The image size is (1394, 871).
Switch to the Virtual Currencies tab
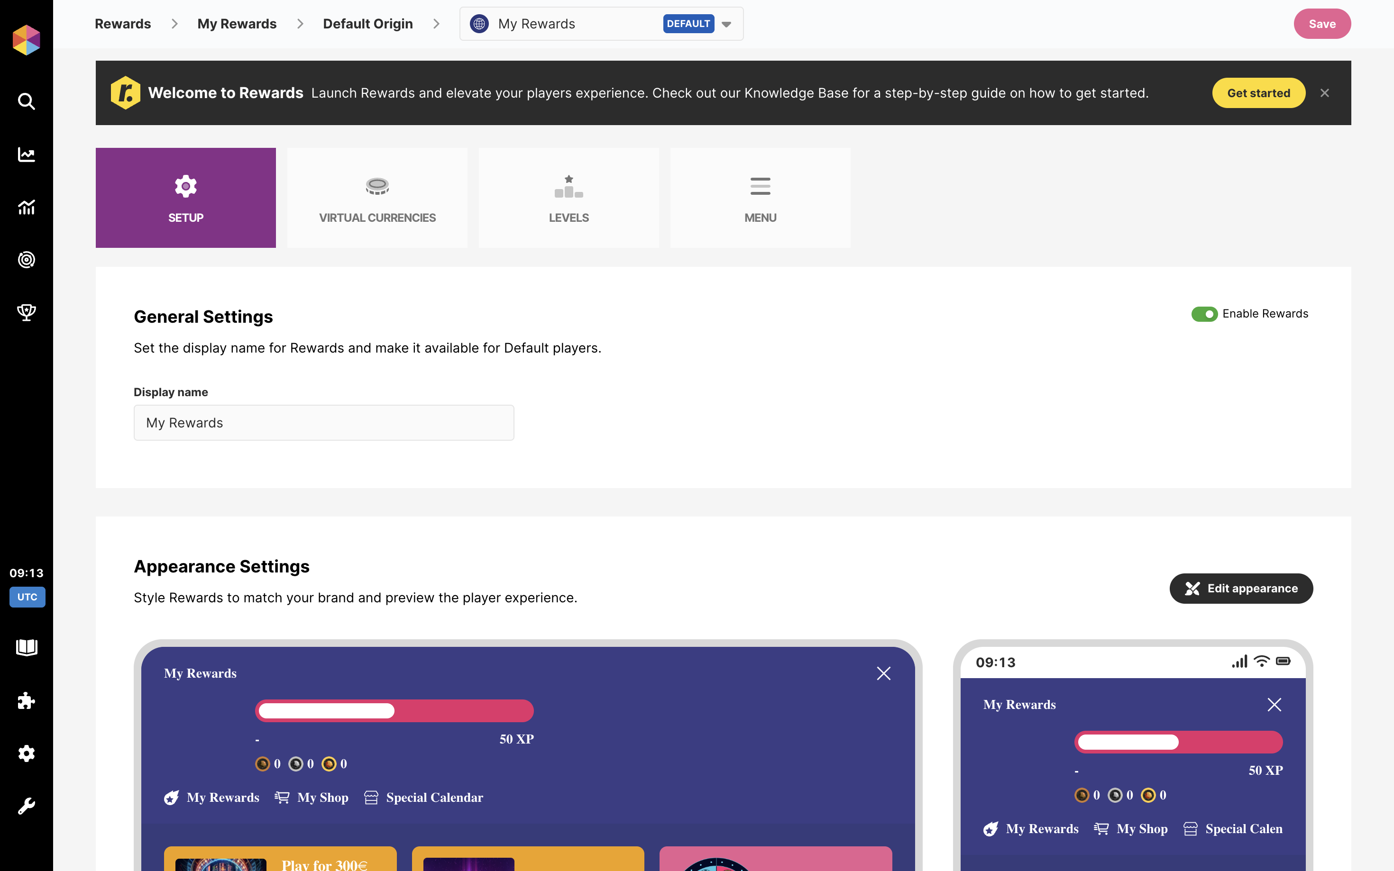[377, 198]
